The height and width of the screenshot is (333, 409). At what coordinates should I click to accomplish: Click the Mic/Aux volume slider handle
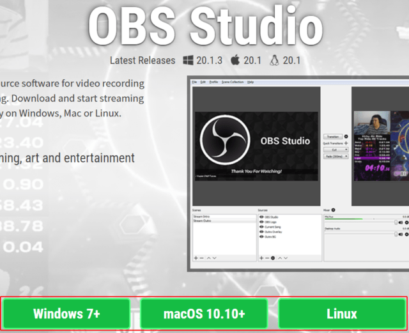pyautogui.click(x=396, y=222)
